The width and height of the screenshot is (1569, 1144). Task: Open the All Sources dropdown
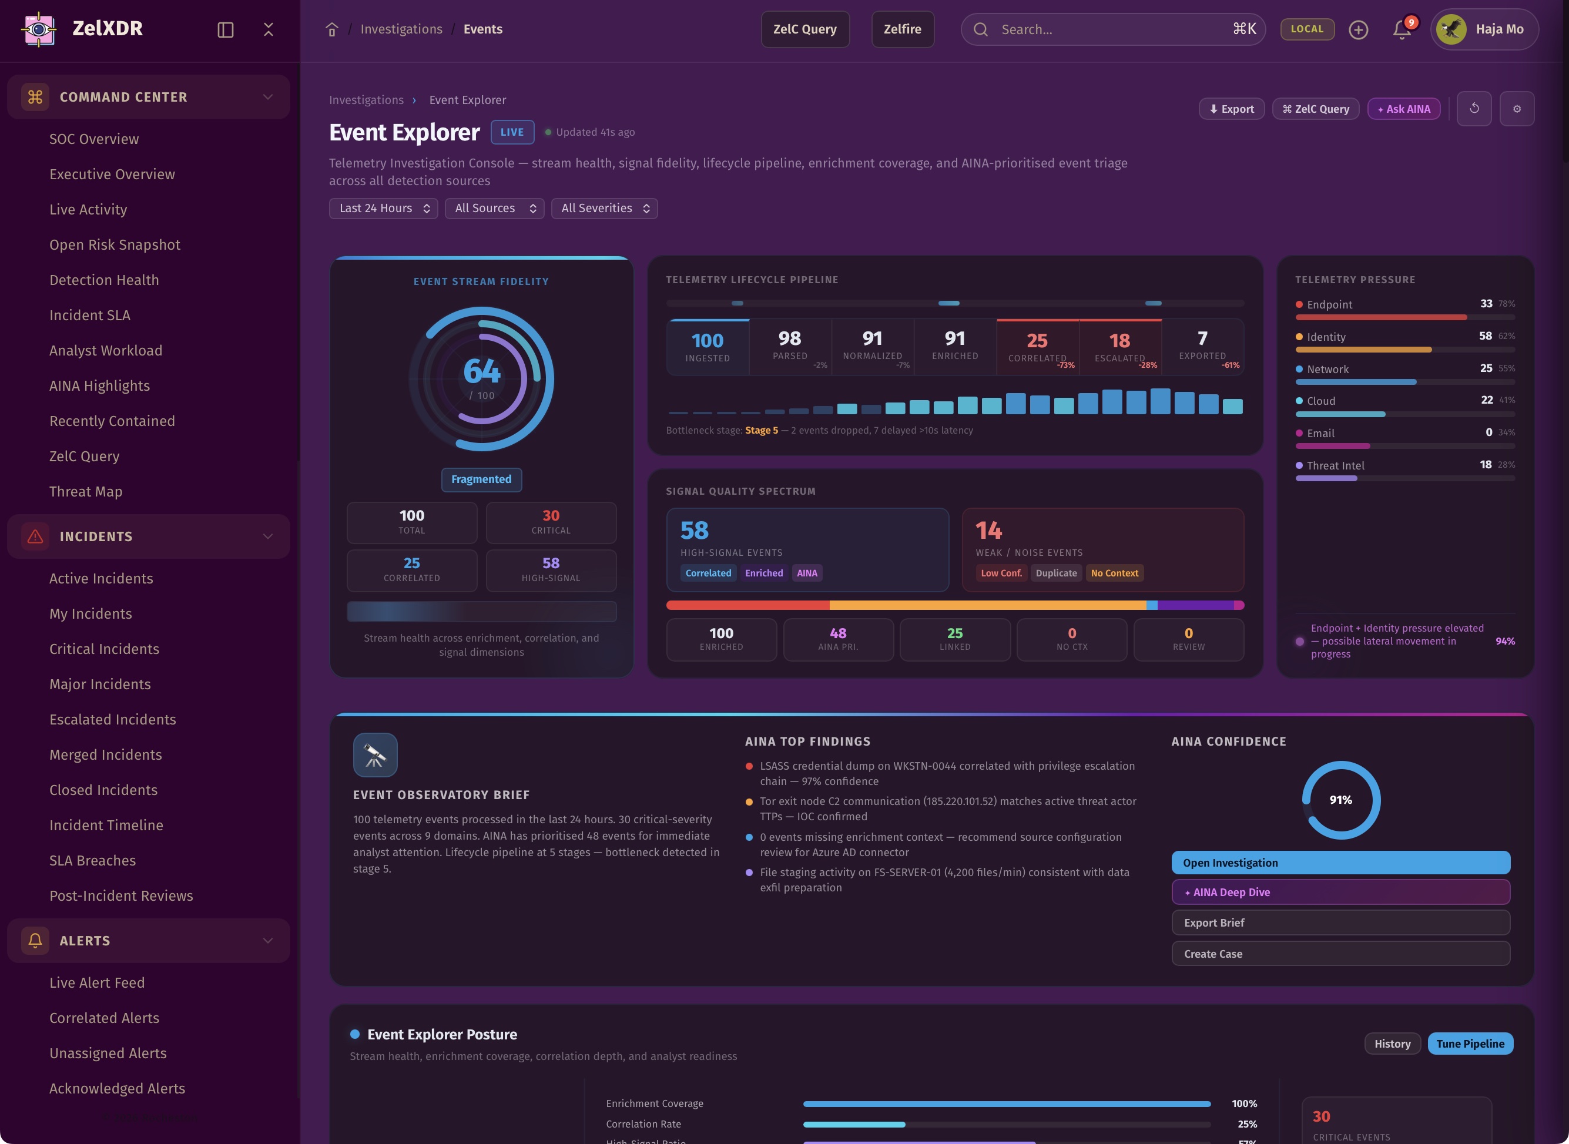[494, 209]
